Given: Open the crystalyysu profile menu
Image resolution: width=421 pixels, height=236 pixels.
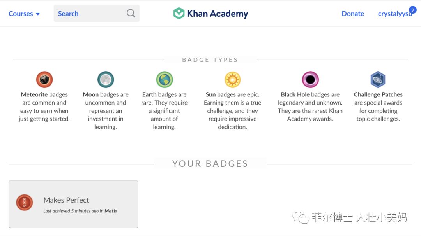Looking at the screenshot, I should pos(394,14).
